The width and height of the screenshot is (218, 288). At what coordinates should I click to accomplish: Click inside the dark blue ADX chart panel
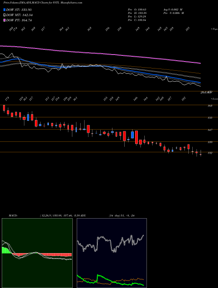point(112,253)
